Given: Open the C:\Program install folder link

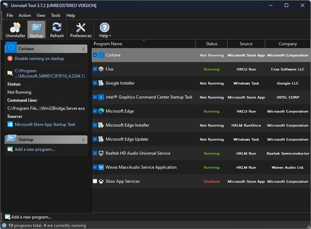Looking at the screenshot, I should click(x=50, y=73).
